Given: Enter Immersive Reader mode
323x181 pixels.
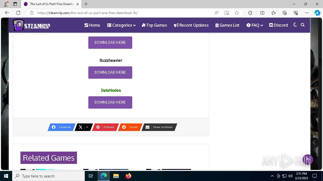Looking at the screenshot, I should click(227, 13).
